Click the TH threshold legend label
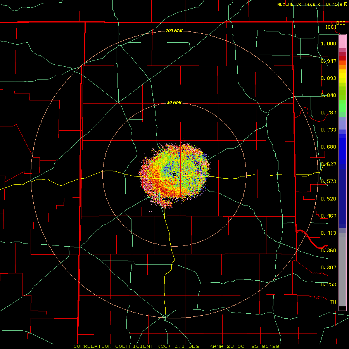 tap(333, 302)
